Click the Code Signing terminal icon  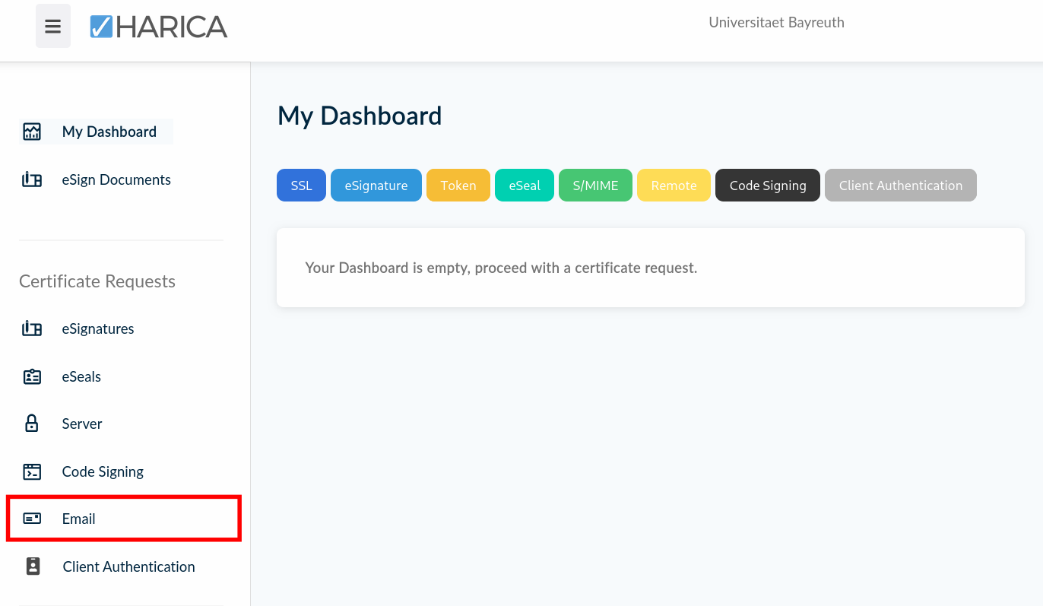tap(32, 471)
